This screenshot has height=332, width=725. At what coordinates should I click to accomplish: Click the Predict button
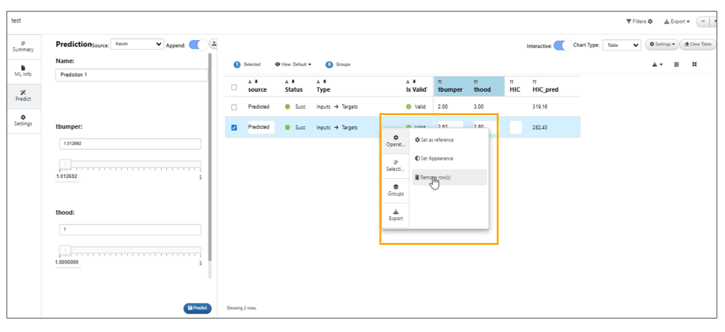tap(198, 308)
